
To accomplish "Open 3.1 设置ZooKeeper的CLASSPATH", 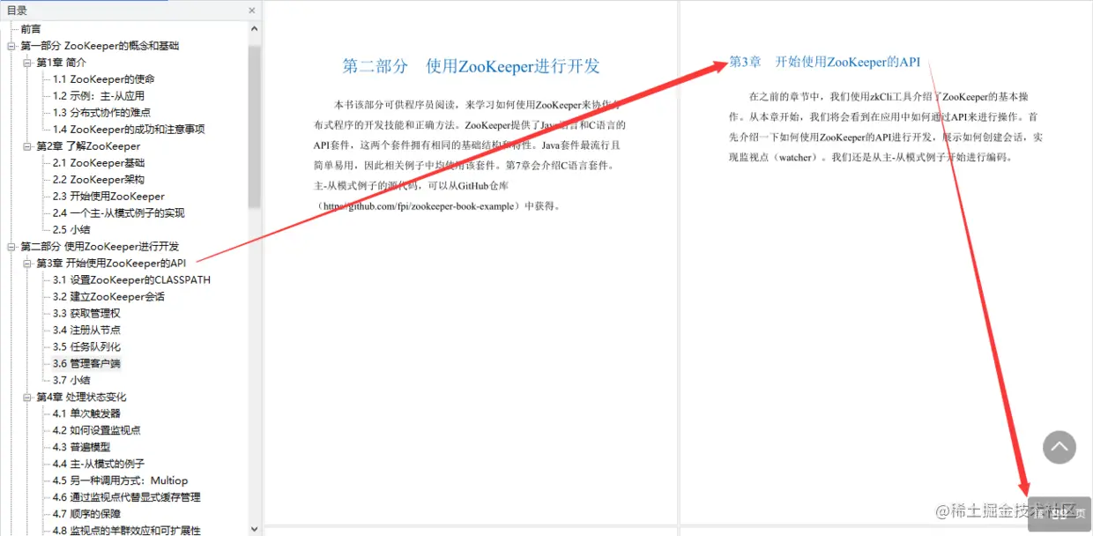I will (x=131, y=280).
